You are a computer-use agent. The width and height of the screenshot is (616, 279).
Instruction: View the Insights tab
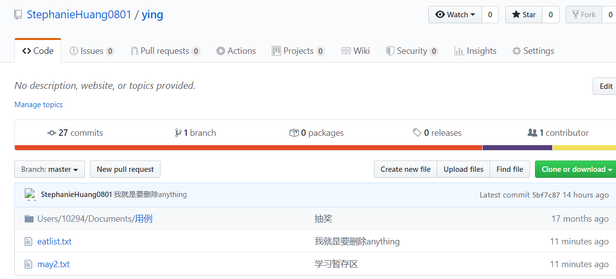coord(475,51)
